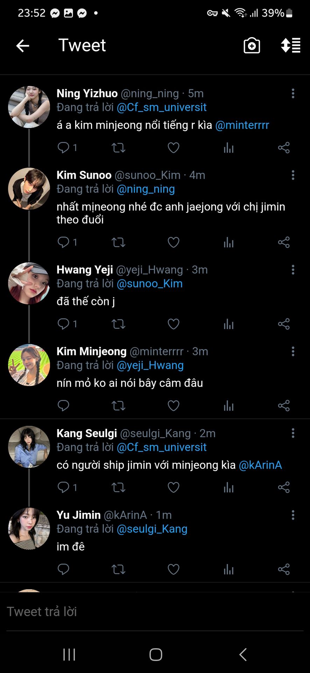The width and height of the screenshot is (310, 673).
Task: Open more options on Hwang Yeji's tweet
Action: [x=293, y=270]
